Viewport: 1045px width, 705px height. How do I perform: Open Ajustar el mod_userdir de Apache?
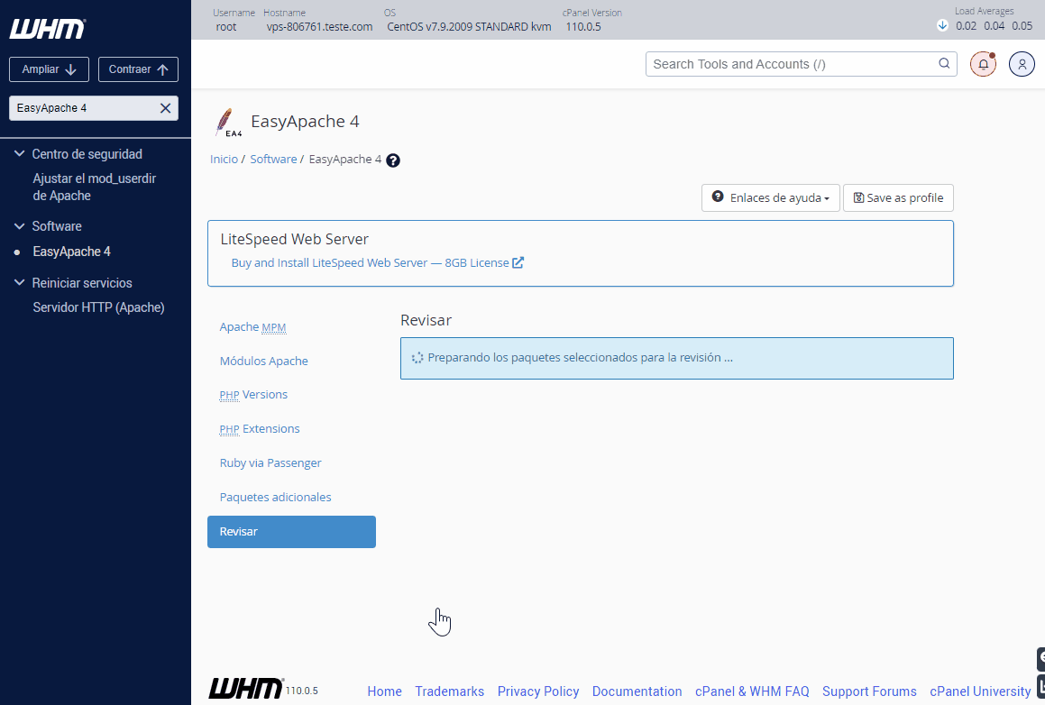[94, 188]
